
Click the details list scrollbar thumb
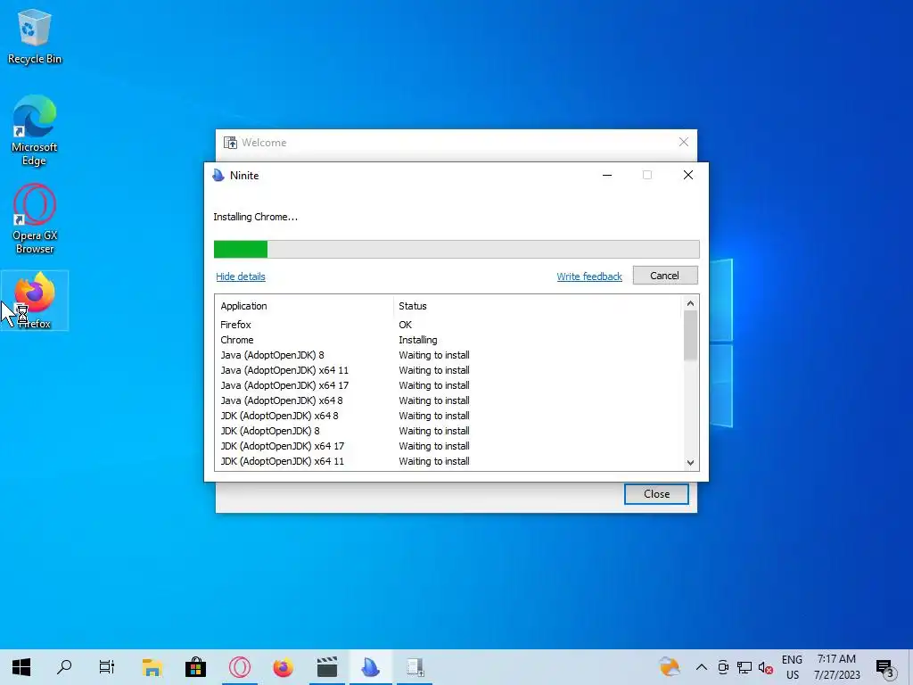coord(690,335)
